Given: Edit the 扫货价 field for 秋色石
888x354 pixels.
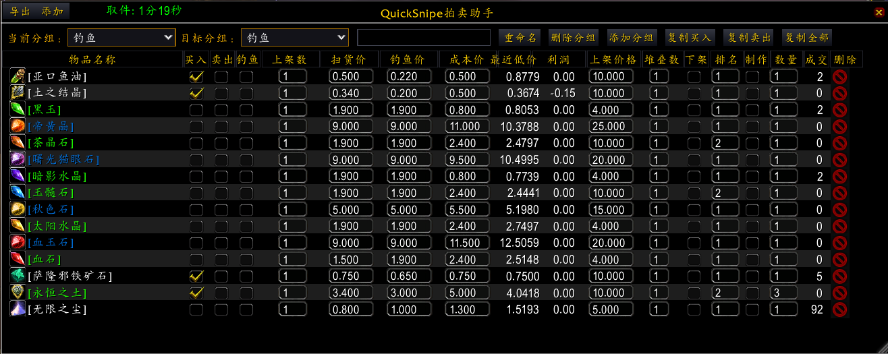Looking at the screenshot, I should (350, 210).
